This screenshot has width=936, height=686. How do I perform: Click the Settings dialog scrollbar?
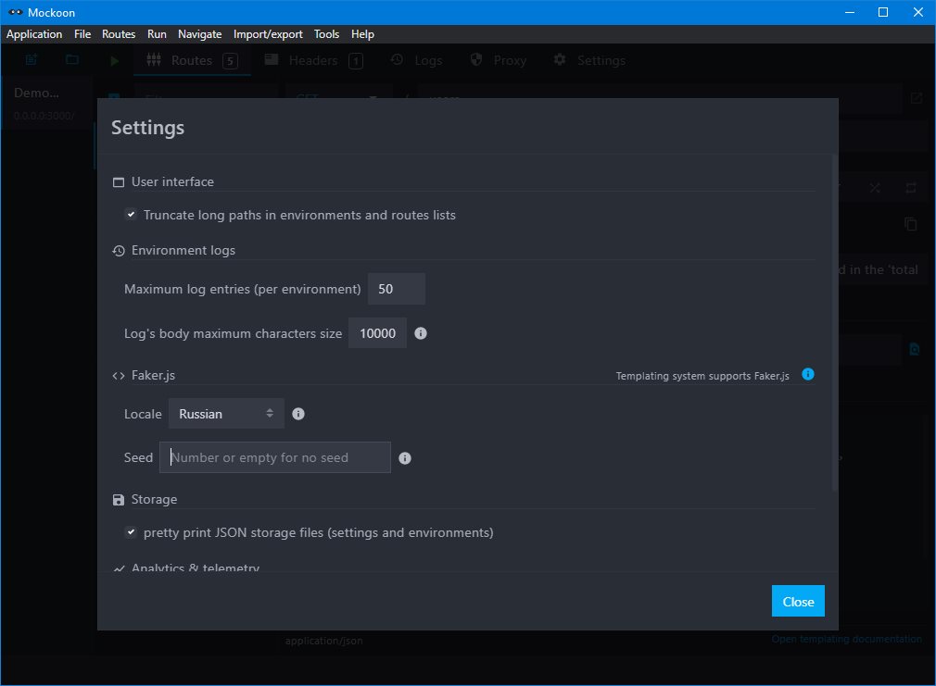tap(834, 322)
